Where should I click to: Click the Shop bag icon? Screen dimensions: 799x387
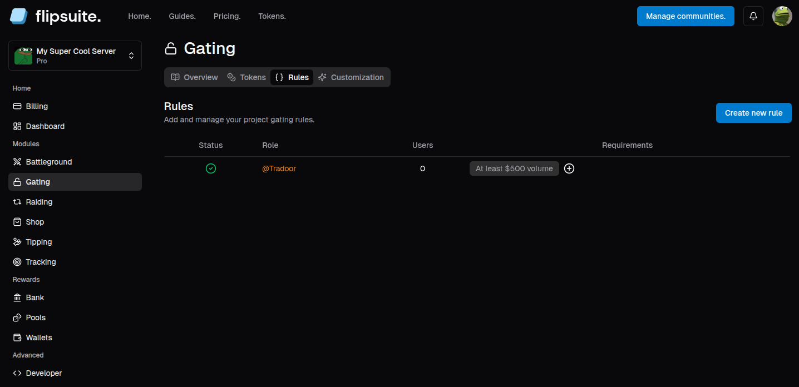click(x=17, y=222)
